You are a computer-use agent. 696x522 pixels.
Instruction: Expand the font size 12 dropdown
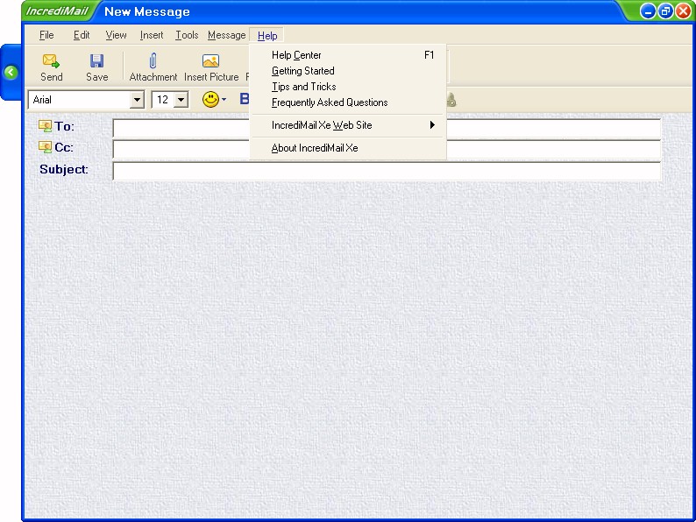(181, 100)
